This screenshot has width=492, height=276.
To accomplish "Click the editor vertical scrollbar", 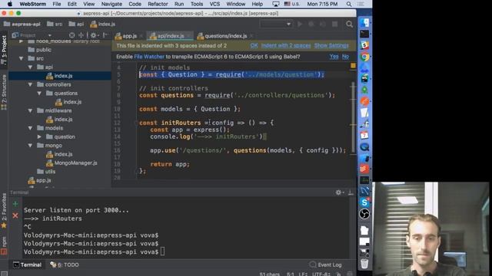I will [354, 117].
